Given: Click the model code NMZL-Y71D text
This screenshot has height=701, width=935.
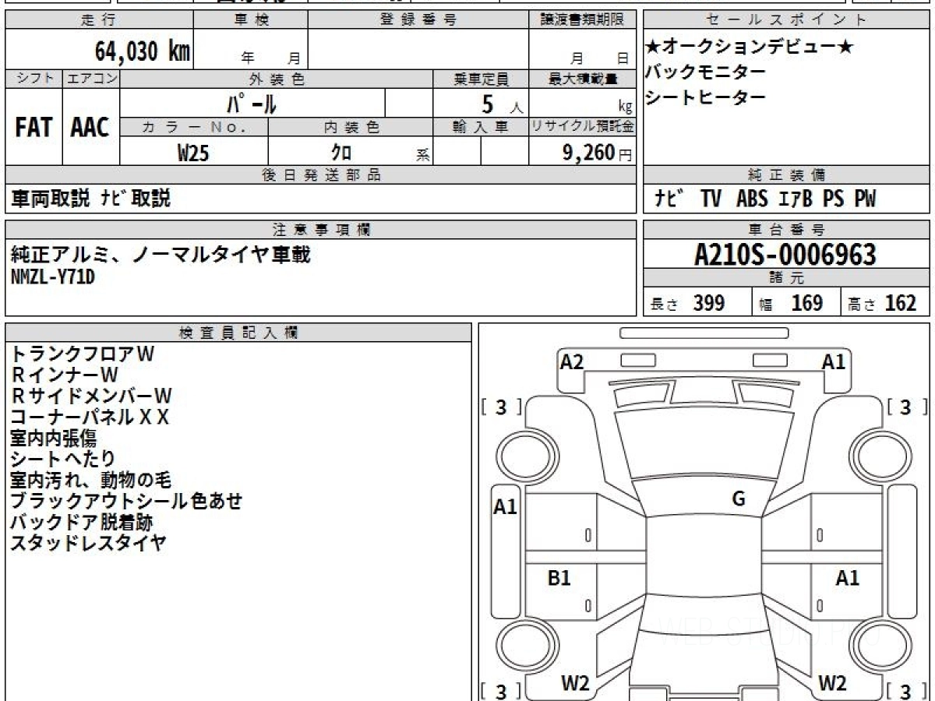Looking at the screenshot, I should (x=53, y=276).
